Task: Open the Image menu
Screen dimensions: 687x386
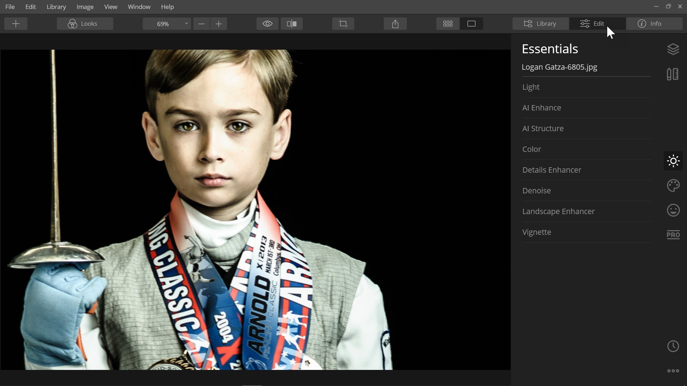Action: click(85, 7)
